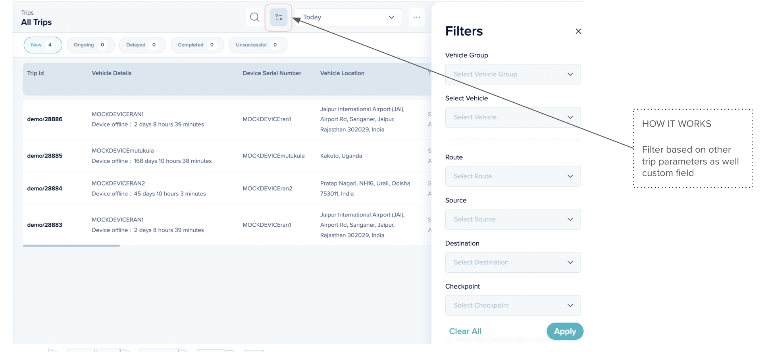The height and width of the screenshot is (352, 770).
Task: Click the search magnifier icon
Action: click(254, 17)
